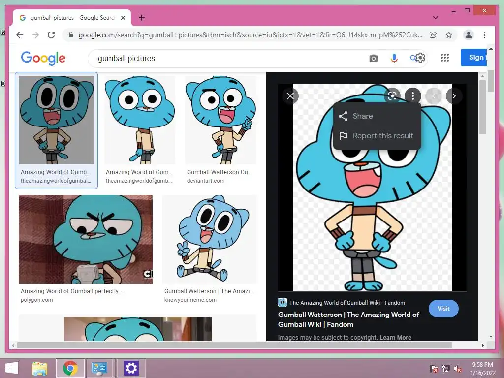Open the Control Panel taskbar icon

click(99, 368)
